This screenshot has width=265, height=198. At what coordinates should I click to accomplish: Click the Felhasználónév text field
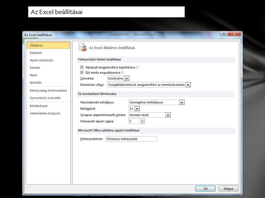pyautogui.click(x=131, y=139)
